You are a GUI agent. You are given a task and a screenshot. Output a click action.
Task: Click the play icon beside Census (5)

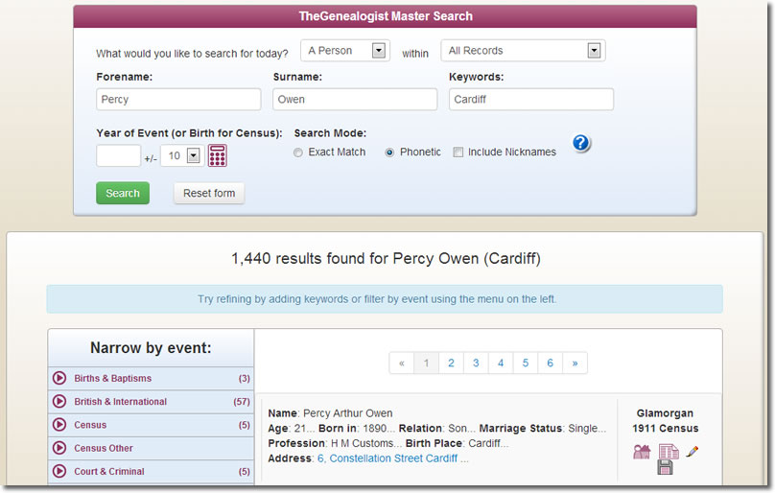coord(59,425)
